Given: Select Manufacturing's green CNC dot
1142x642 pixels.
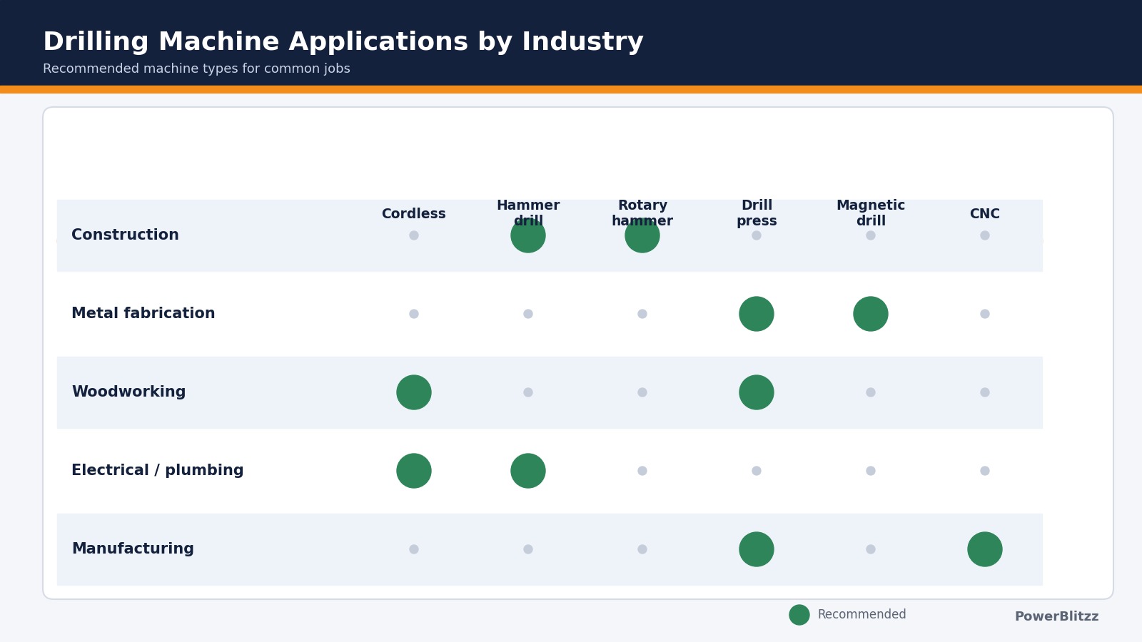Looking at the screenshot, I should point(985,549).
